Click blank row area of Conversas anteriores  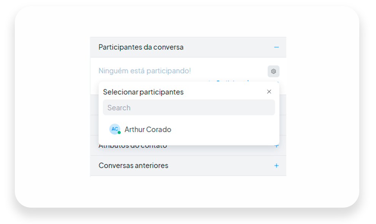221,165
